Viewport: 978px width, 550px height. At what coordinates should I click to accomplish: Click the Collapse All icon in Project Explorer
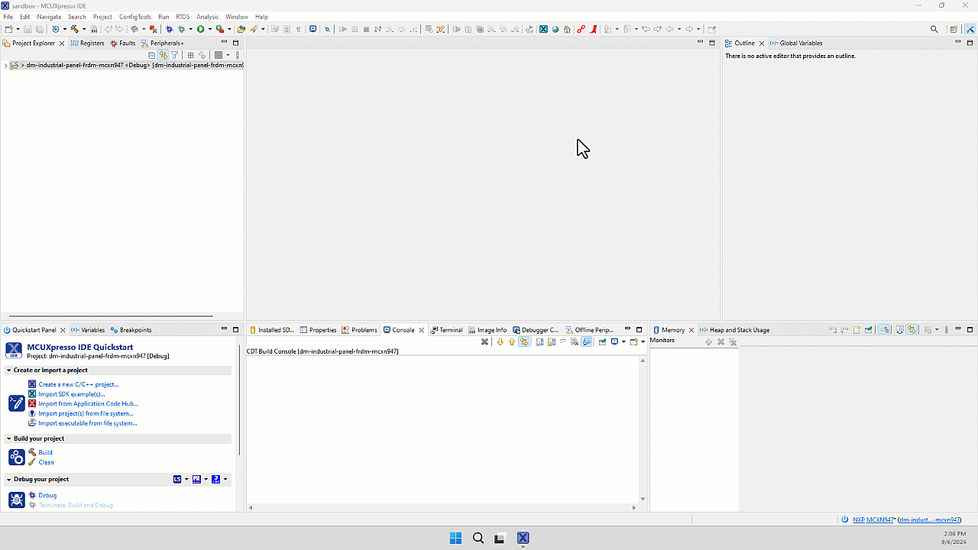[x=151, y=55]
